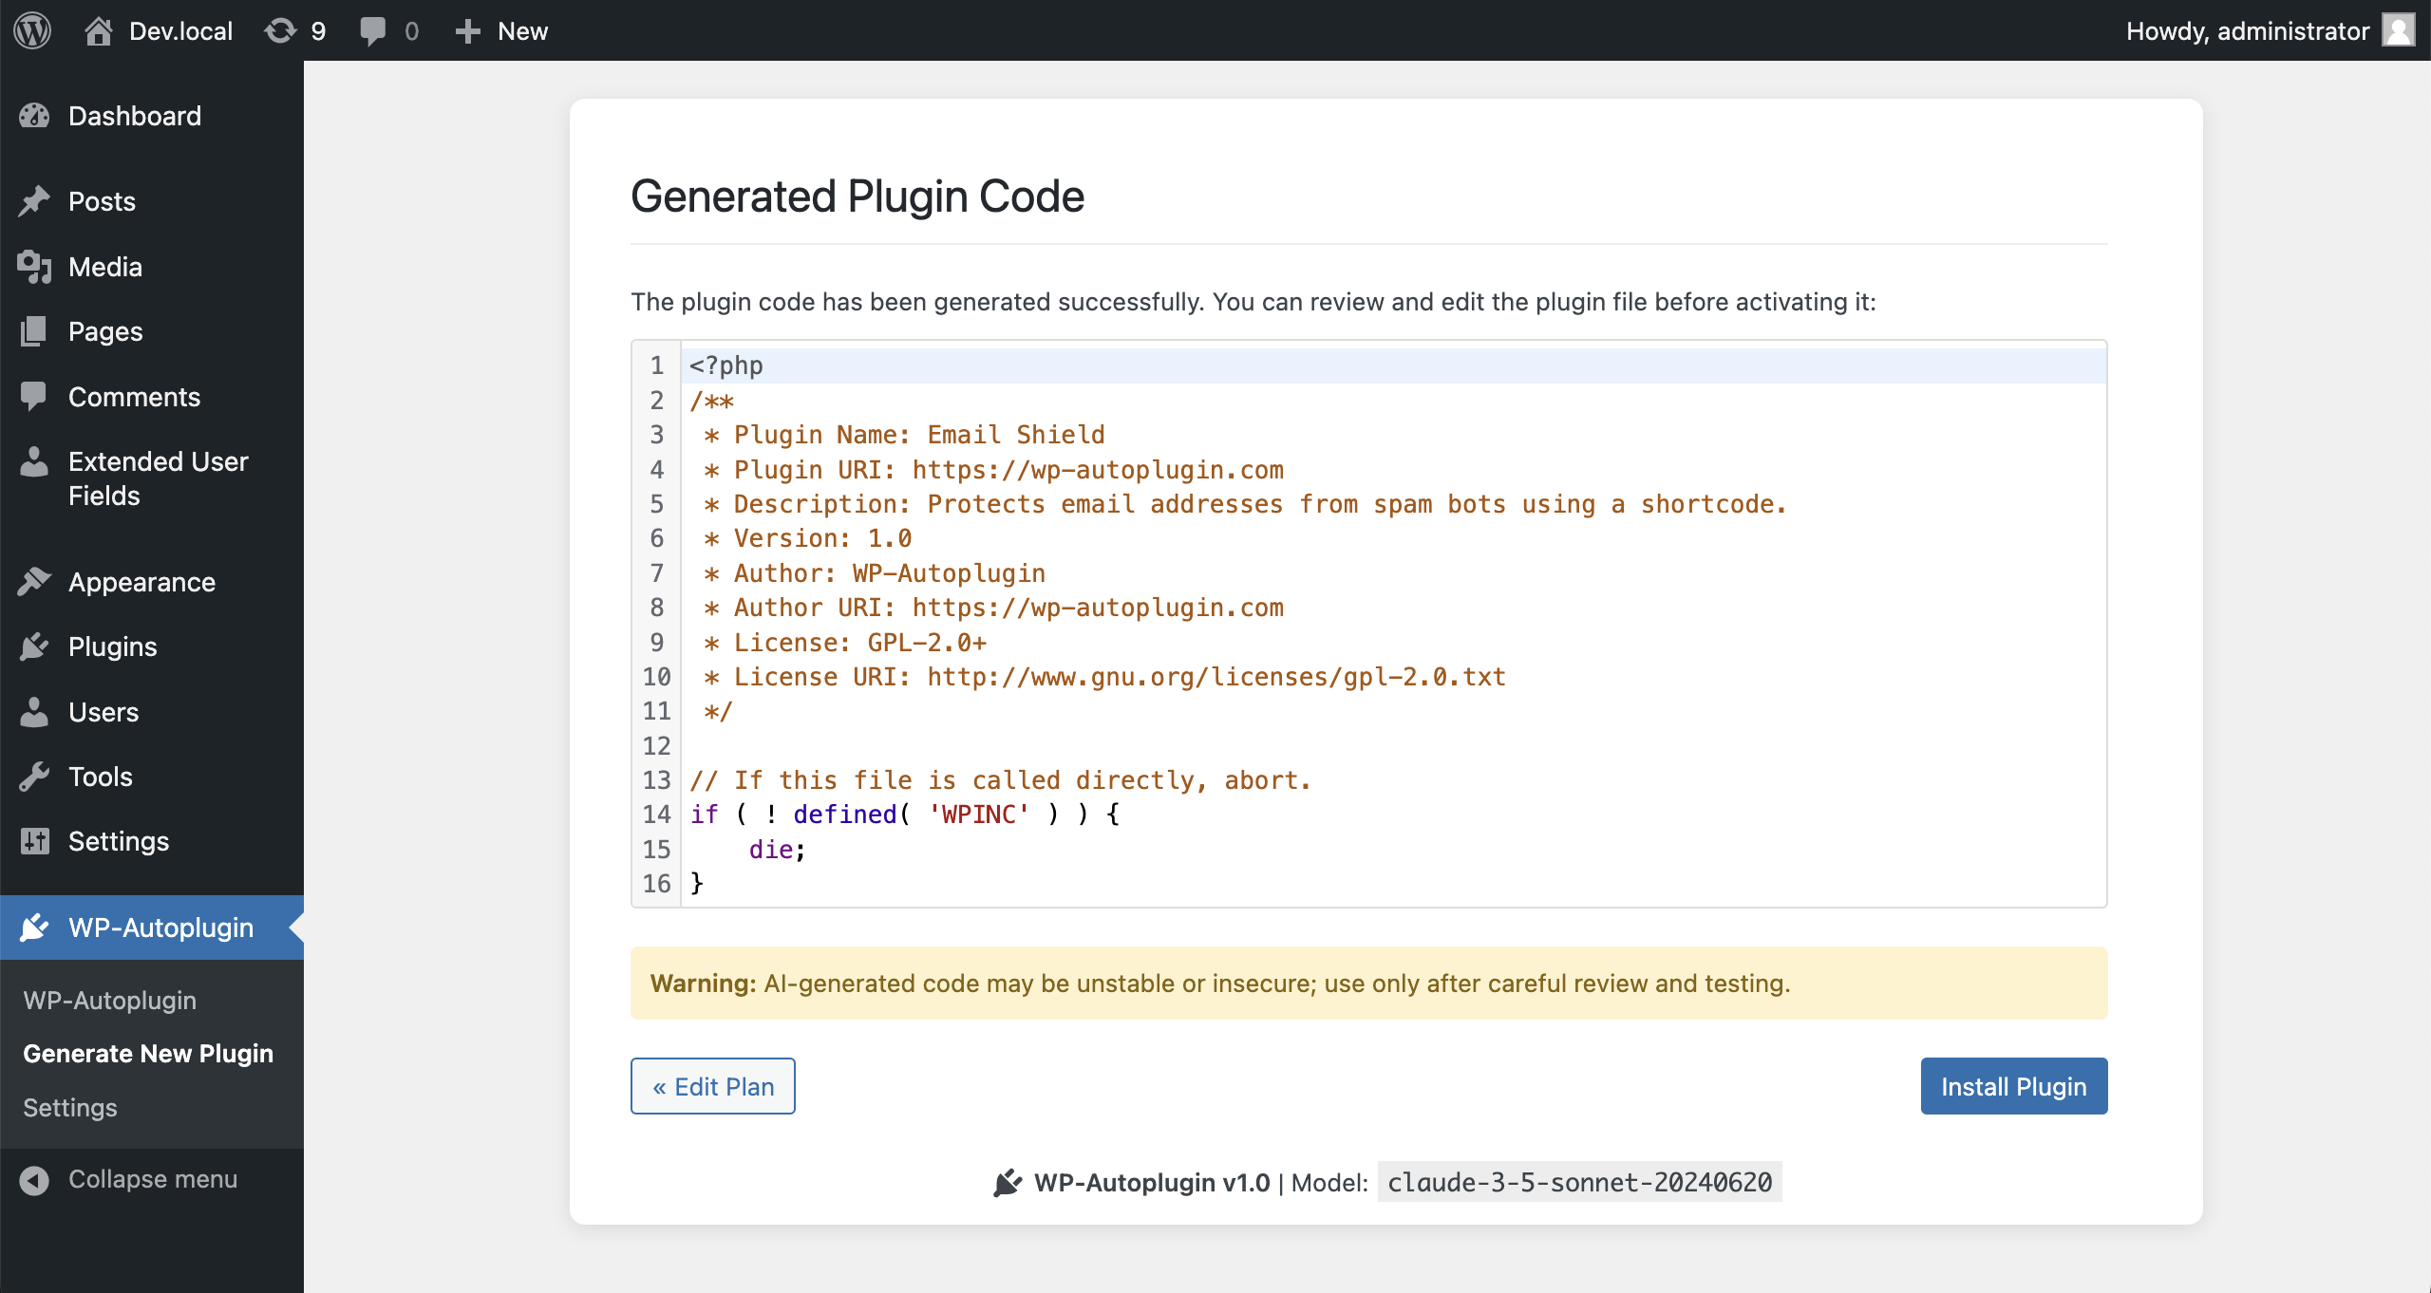Screen dimensions: 2431x1293
Task: Open the Howdy administrator account menu
Action: coord(2268,30)
